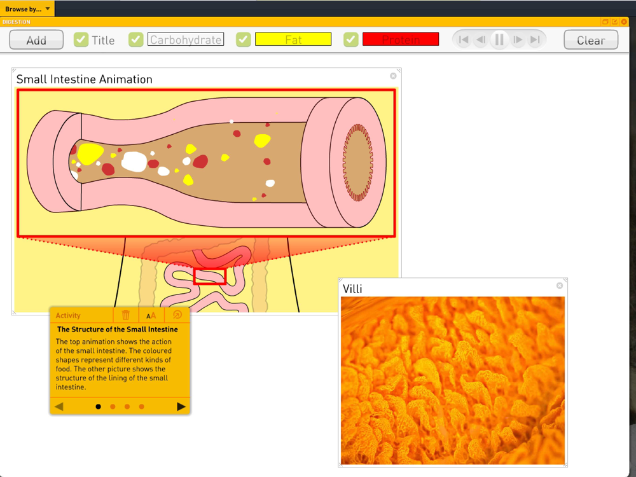Select the second Activity page dot
Screen dimensions: 636x477
pyautogui.click(x=113, y=406)
